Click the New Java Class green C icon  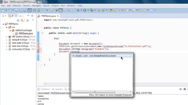[103, 10]
